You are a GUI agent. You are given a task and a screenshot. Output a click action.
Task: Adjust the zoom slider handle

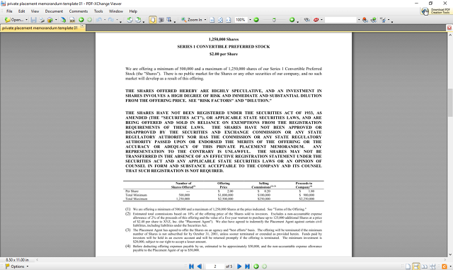tap(274, 20)
